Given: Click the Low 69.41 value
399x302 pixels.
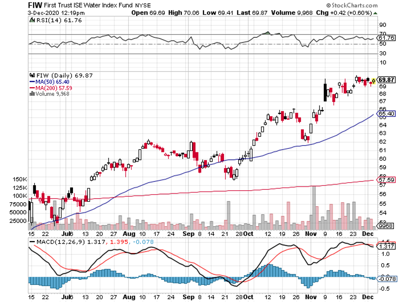Looking at the screenshot, I should pyautogui.click(x=218, y=13).
